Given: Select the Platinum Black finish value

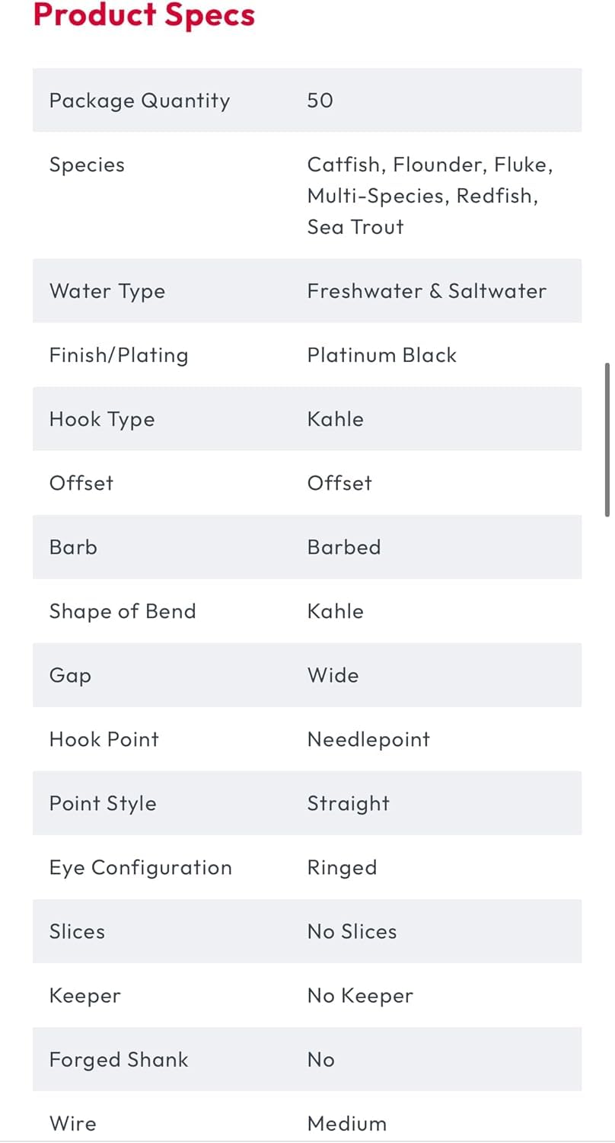Looking at the screenshot, I should pos(382,355).
